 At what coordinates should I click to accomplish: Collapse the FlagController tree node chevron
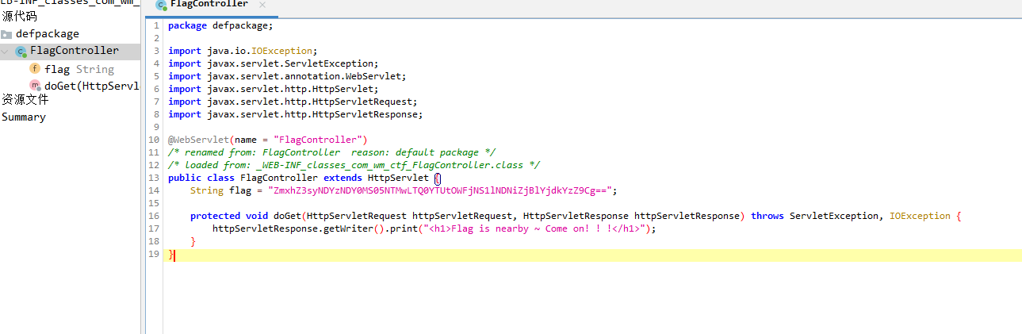[6, 52]
